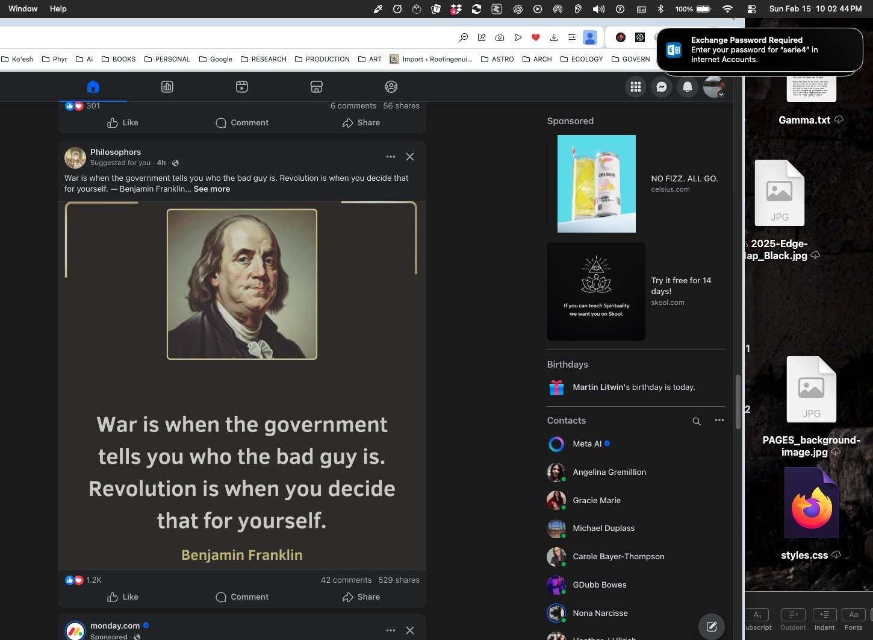This screenshot has width=873, height=640.
Task: Toggle Bluetooth menu bar icon
Action: pos(660,9)
